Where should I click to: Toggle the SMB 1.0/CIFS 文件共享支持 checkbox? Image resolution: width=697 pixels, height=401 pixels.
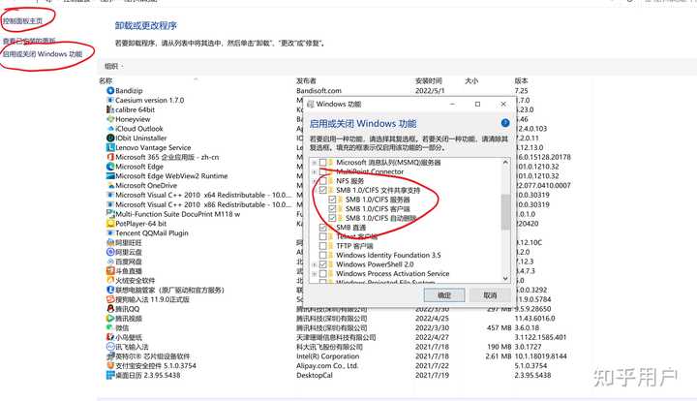322,190
